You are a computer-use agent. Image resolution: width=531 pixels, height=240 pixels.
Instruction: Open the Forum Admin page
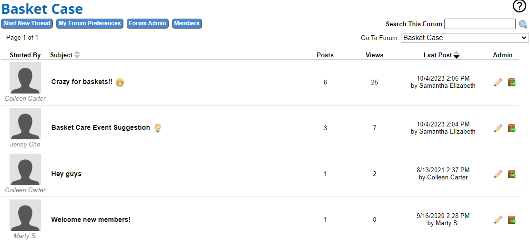[148, 23]
